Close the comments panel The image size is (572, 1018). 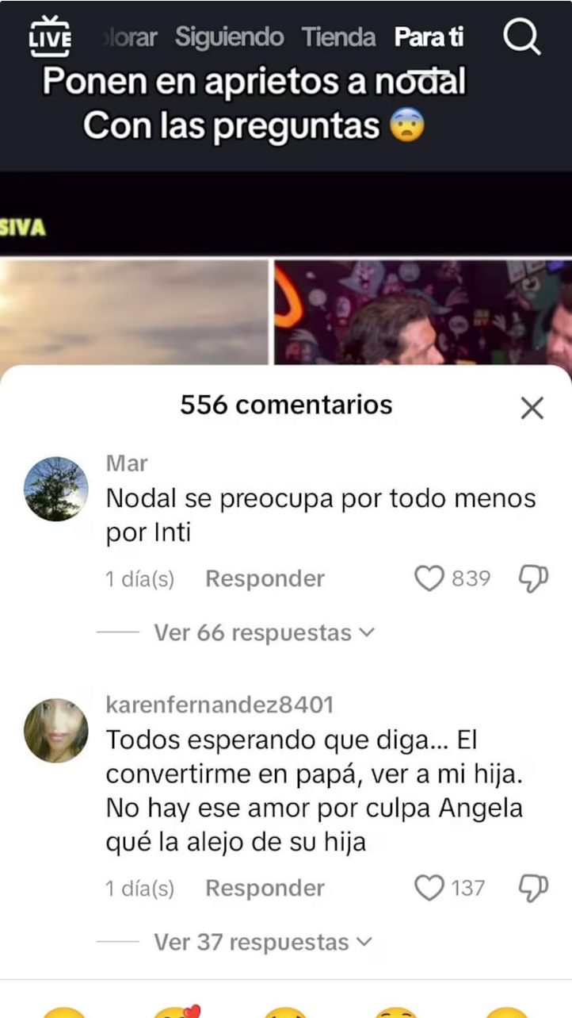532,408
